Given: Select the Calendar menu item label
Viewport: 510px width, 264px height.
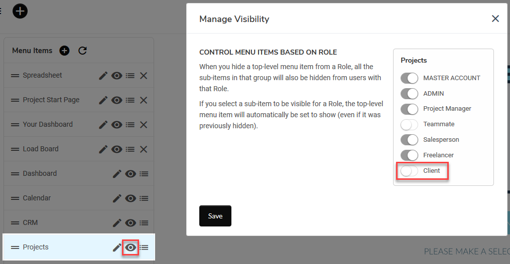Looking at the screenshot, I should point(37,198).
